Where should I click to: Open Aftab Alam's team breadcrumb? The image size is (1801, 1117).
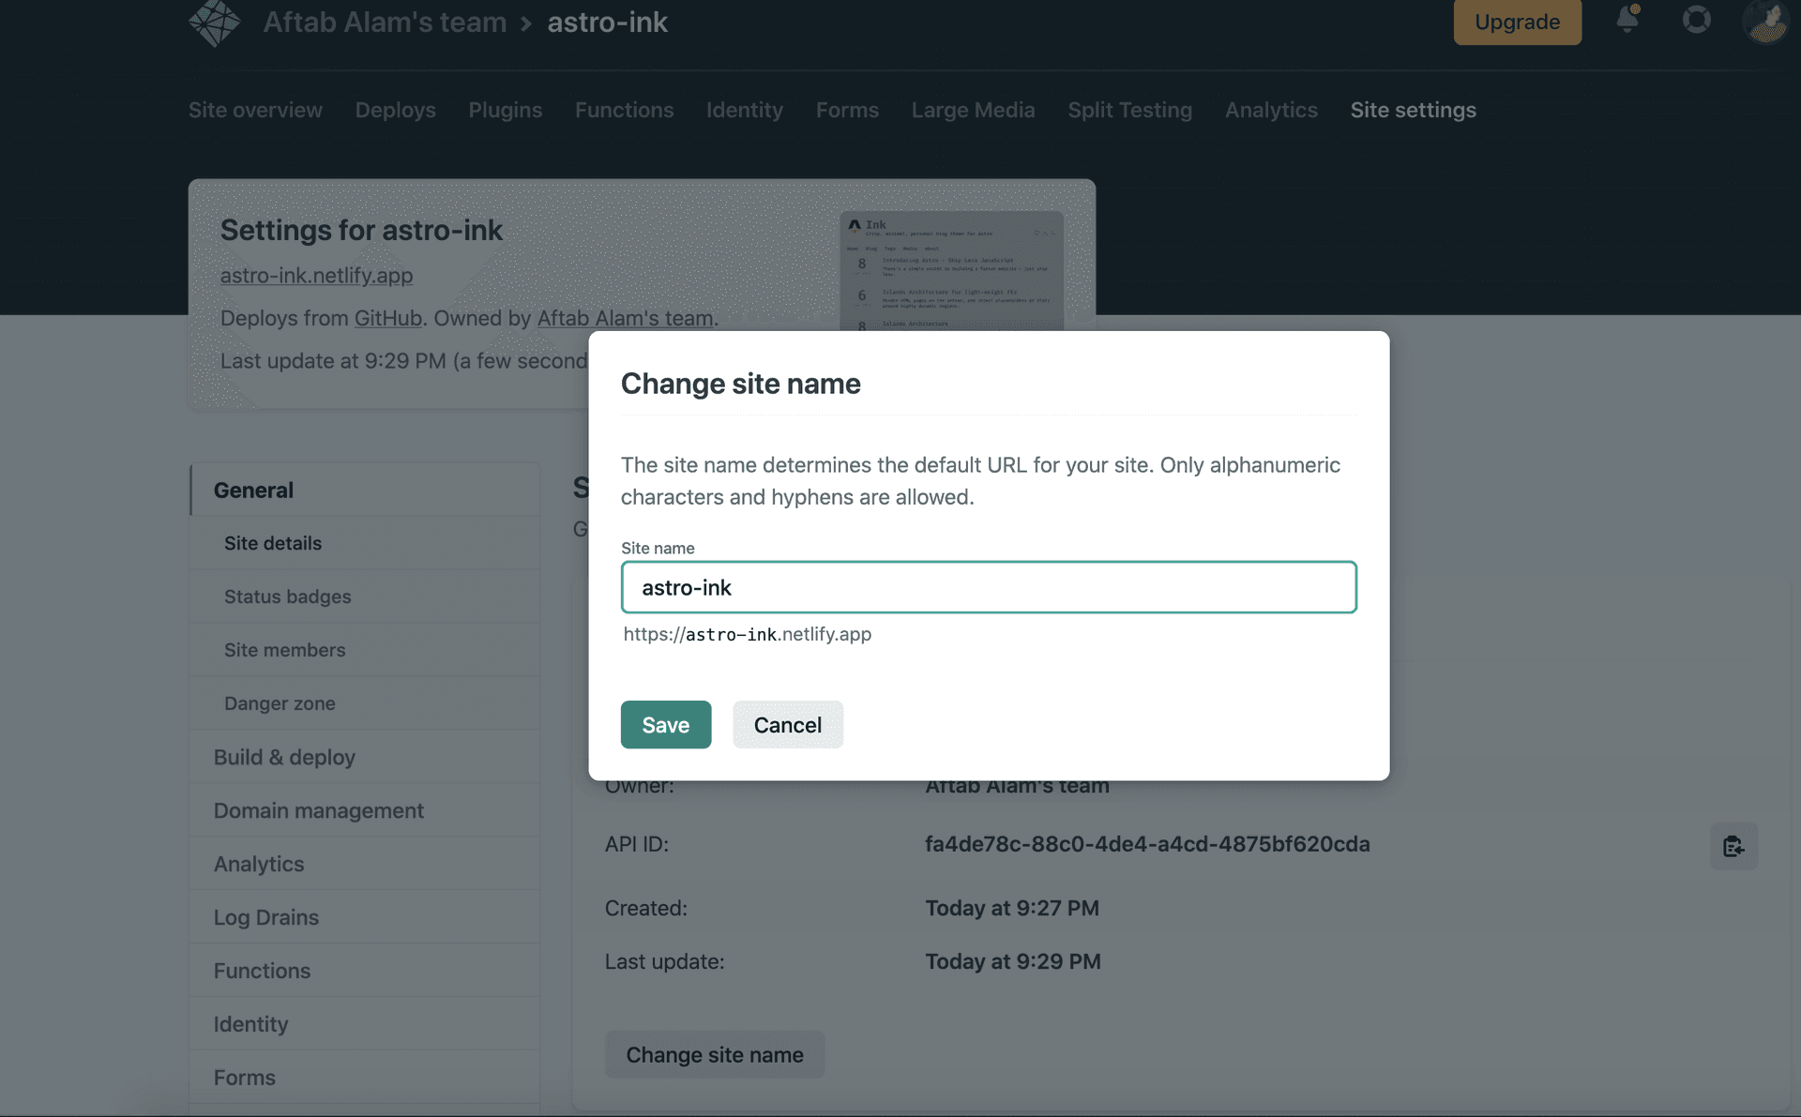[x=385, y=22]
